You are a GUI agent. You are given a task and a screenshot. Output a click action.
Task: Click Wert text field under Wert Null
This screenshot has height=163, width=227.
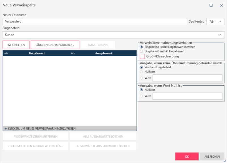pos(188,96)
